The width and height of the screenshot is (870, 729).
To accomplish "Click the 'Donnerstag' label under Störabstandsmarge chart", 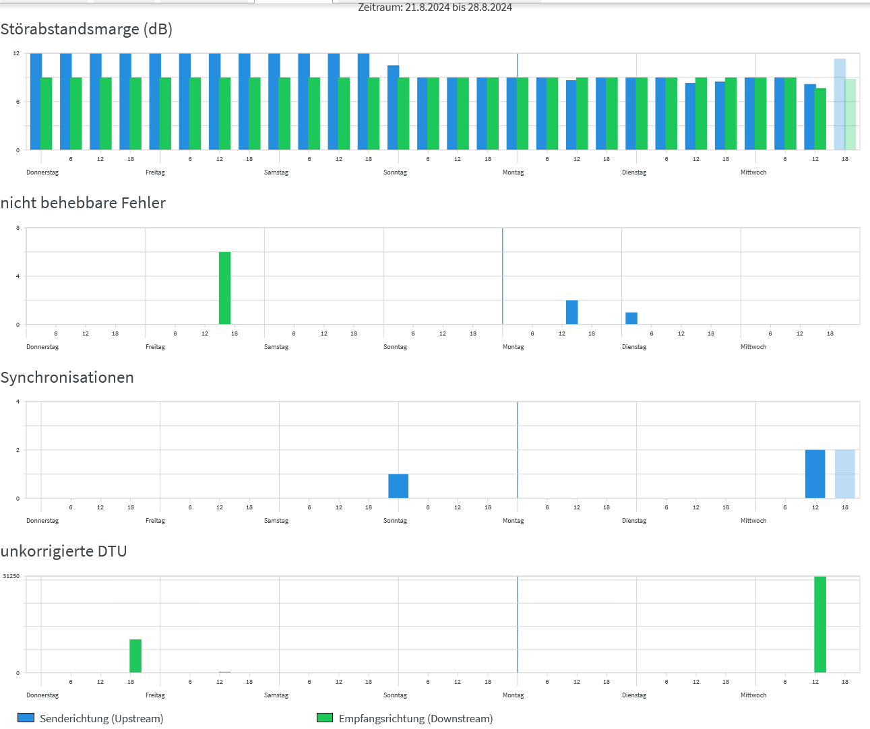I will (42, 172).
